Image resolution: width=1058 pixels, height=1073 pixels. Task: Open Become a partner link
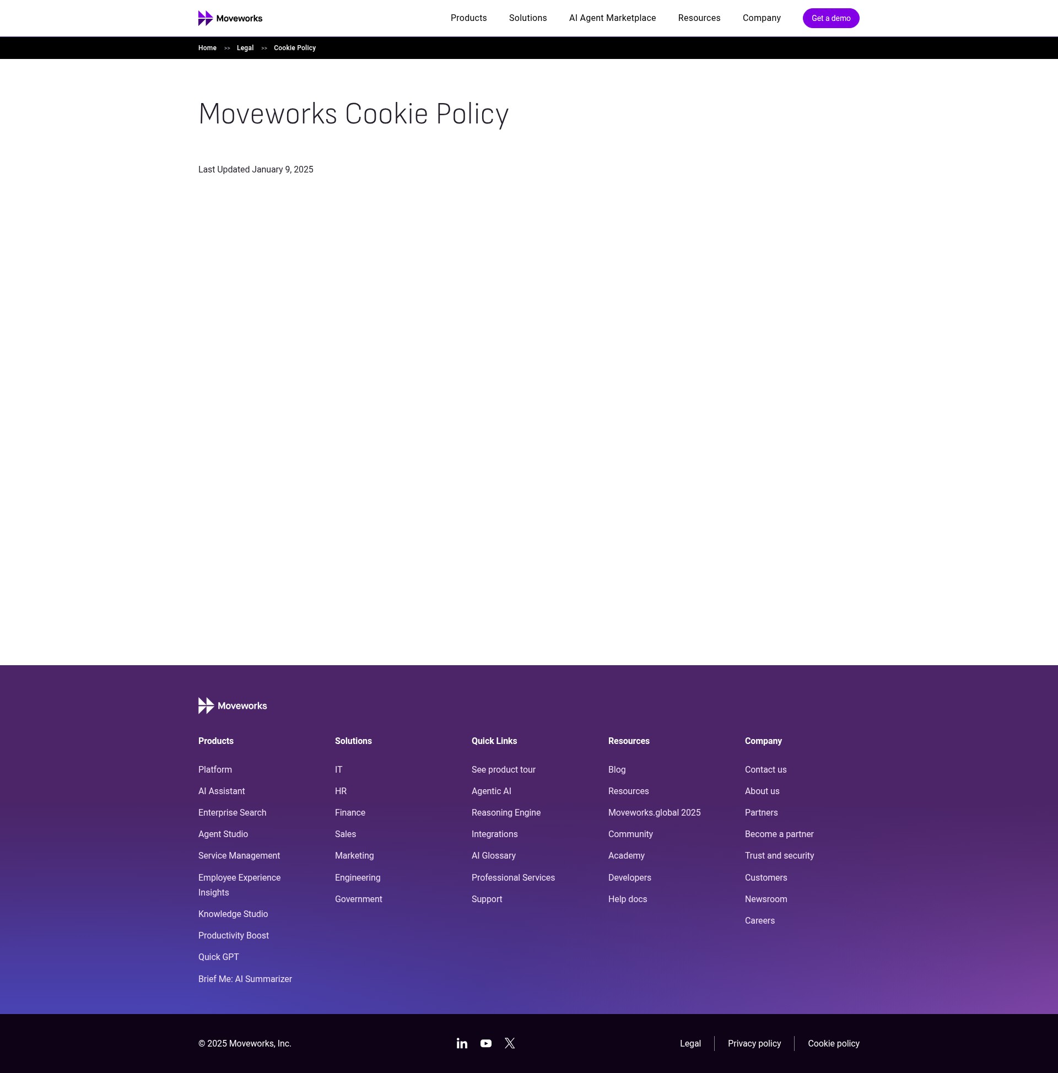(x=779, y=835)
